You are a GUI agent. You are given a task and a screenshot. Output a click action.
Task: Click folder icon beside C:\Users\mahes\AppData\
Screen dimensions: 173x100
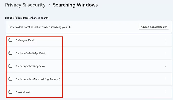coord(10,66)
